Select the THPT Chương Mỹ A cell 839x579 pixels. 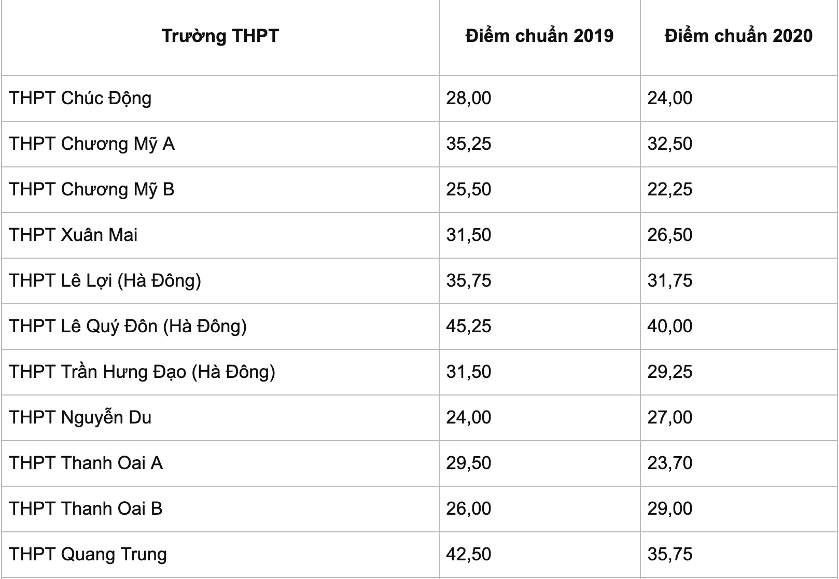92,144
